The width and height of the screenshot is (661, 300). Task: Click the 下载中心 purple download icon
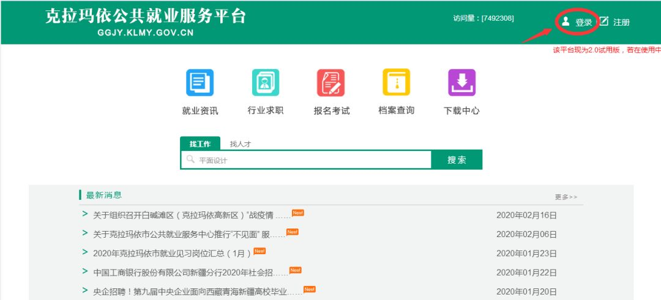(x=461, y=82)
